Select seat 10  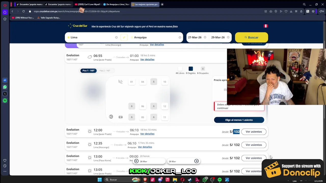pyautogui.click(x=165, y=82)
